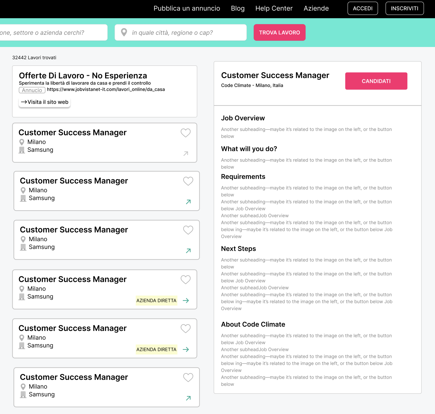Click the Job Overview heading
This screenshot has width=435, height=414.
[x=243, y=118]
